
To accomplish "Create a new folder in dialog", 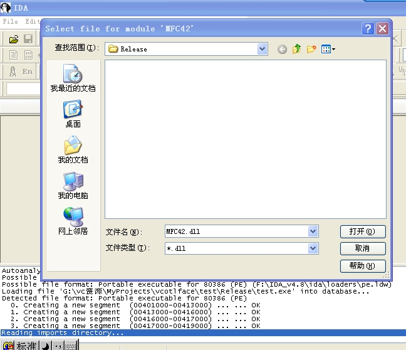I will point(311,49).
